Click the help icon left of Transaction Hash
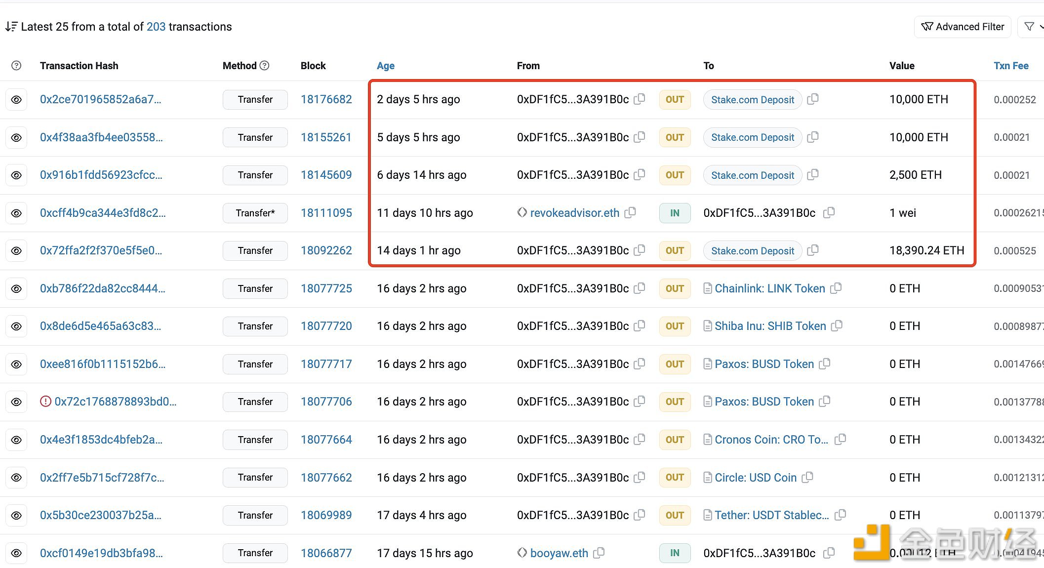The image size is (1044, 568). pos(16,66)
